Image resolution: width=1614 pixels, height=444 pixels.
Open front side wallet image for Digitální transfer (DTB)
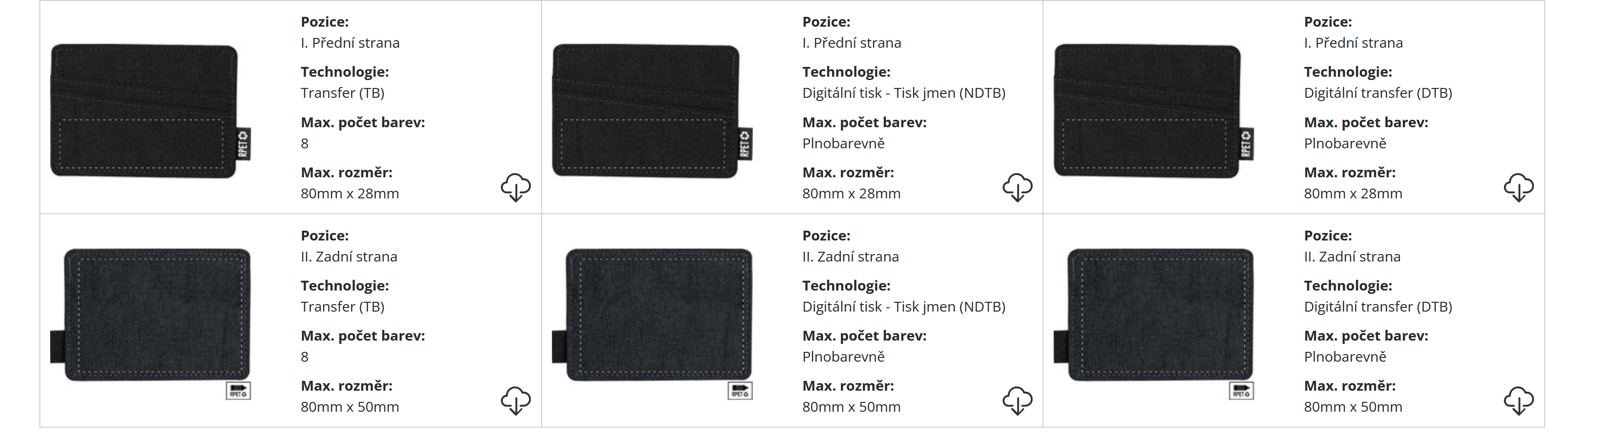click(1154, 111)
